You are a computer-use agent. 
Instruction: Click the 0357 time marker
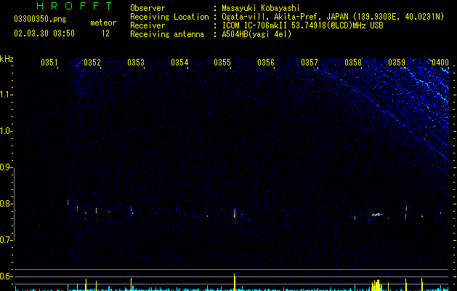[310, 63]
